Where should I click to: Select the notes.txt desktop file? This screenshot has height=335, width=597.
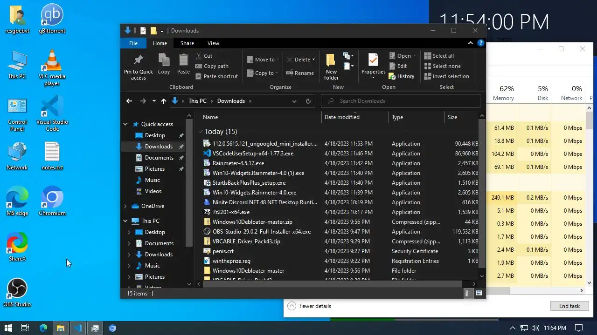[52, 156]
